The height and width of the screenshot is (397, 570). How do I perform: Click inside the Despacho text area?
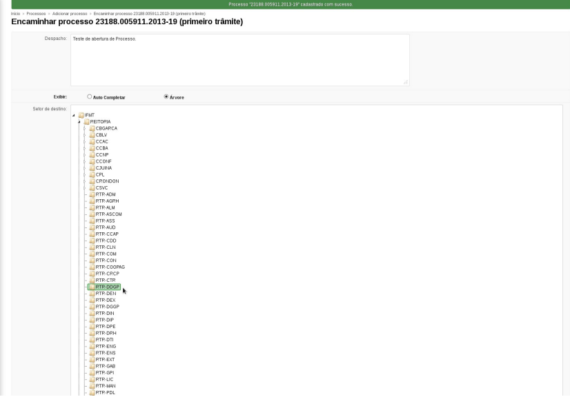[x=240, y=60]
